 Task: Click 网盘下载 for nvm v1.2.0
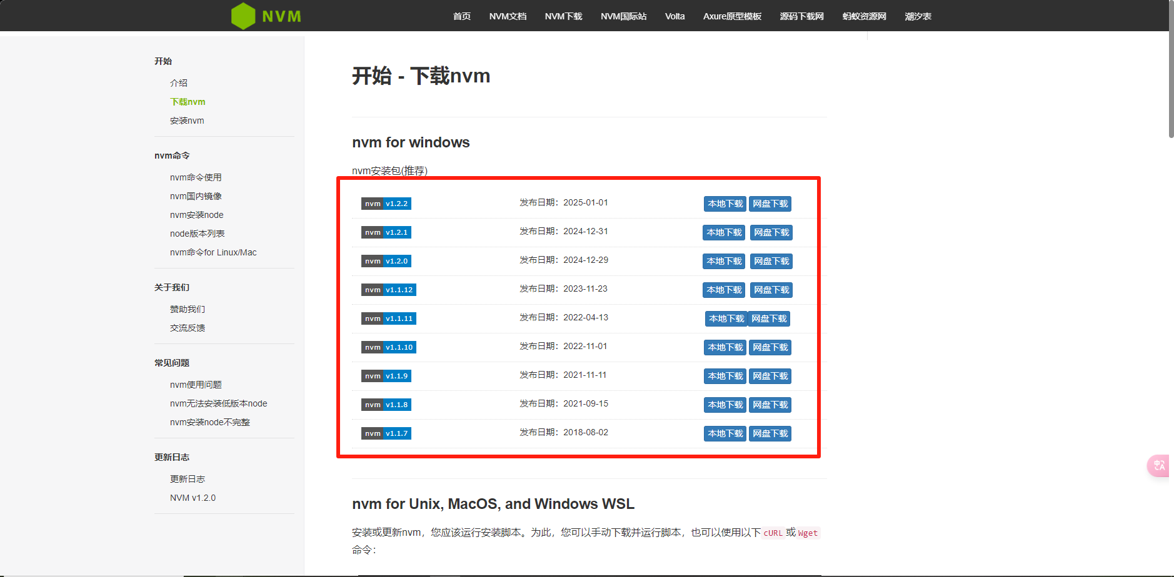771,261
